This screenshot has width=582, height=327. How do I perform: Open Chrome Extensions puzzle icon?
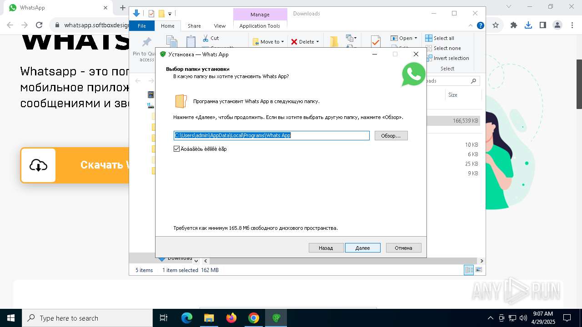click(x=514, y=25)
